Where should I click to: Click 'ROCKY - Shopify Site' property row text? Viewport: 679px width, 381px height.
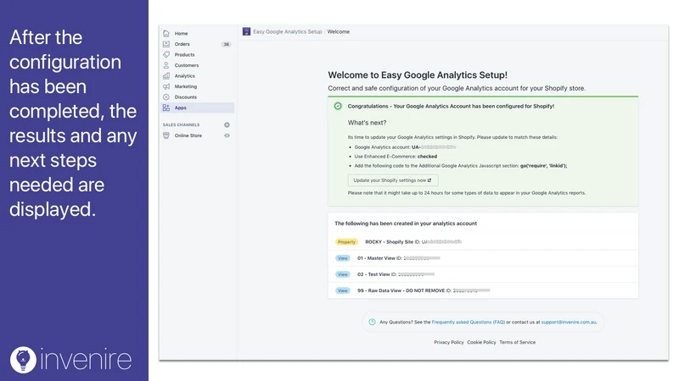tap(390, 242)
